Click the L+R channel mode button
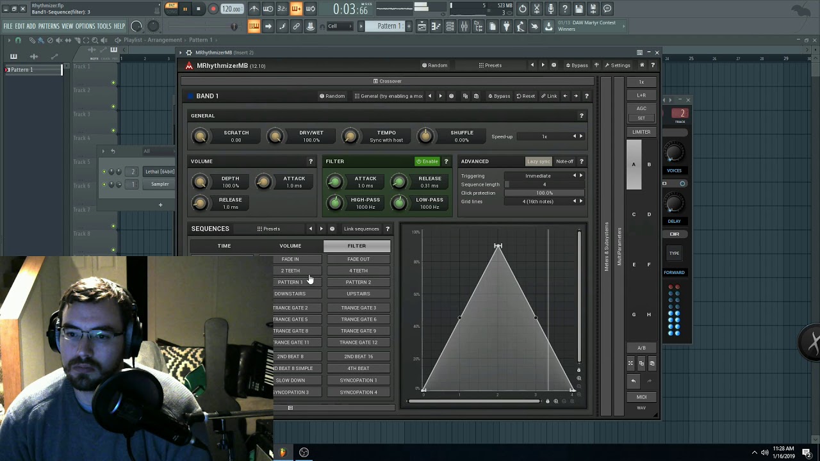This screenshot has height=461, width=820. tap(641, 95)
